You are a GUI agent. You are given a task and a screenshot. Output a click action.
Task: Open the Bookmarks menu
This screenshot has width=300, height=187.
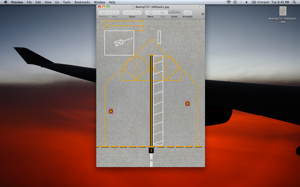(x=82, y=2)
